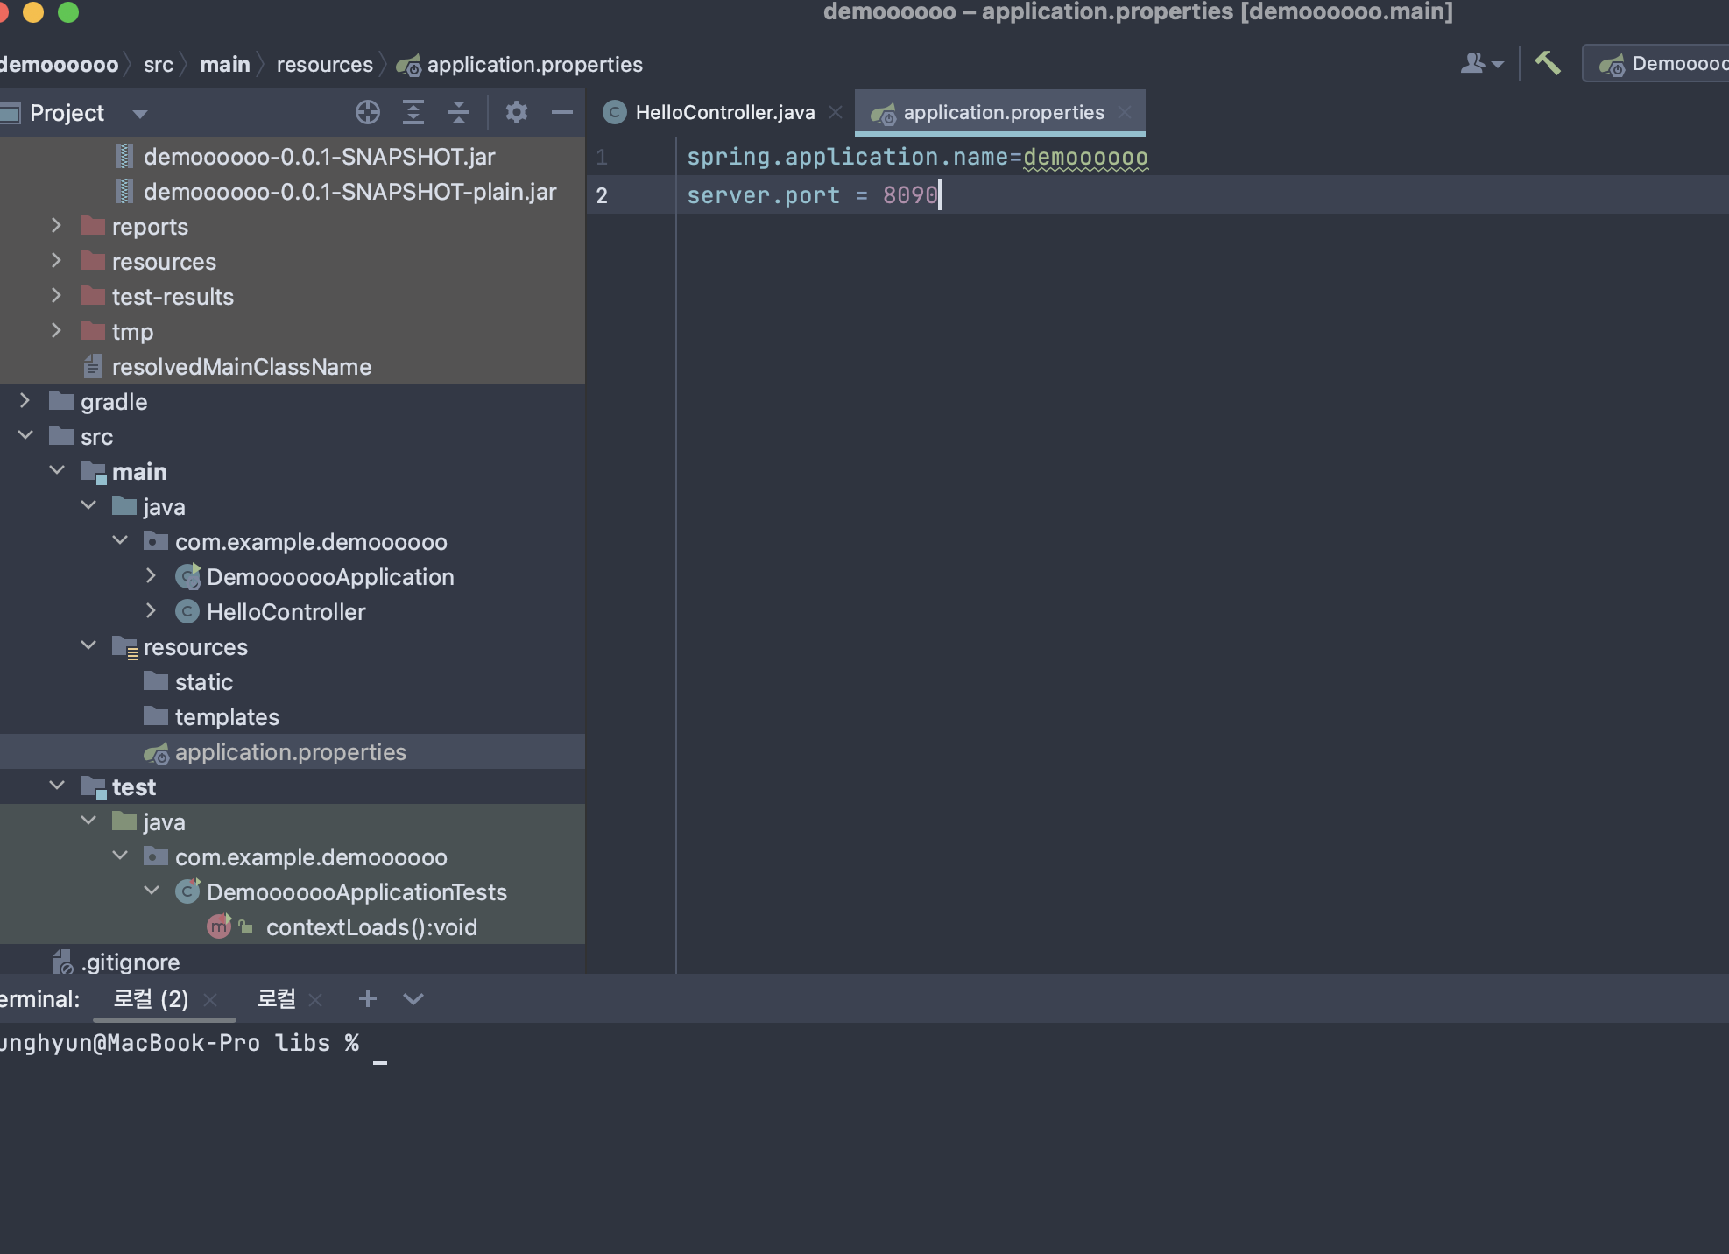Open the Project view dropdown arrow
This screenshot has width=1729, height=1254.
(x=139, y=114)
